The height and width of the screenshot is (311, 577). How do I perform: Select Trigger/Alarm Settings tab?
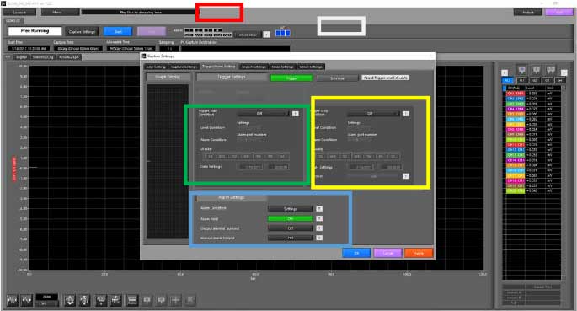coord(219,67)
